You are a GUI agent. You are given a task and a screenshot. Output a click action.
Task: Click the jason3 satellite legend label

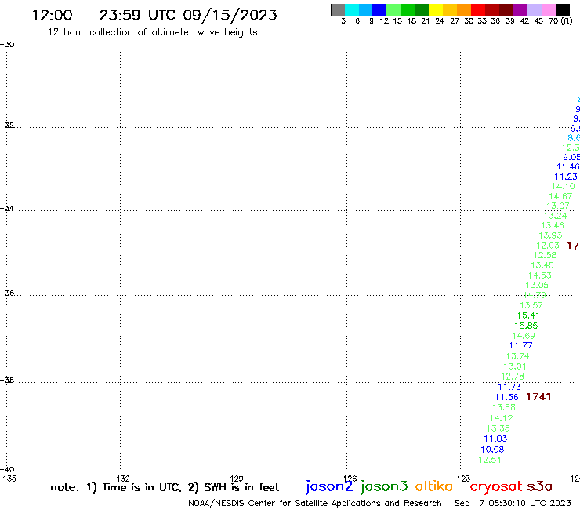tap(384, 486)
